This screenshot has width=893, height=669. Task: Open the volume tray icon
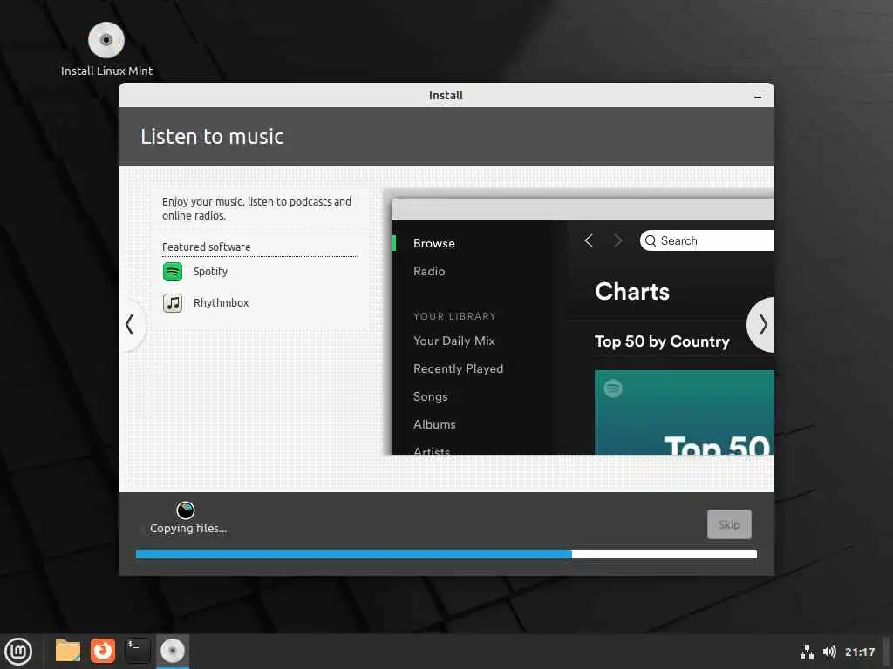click(x=829, y=652)
